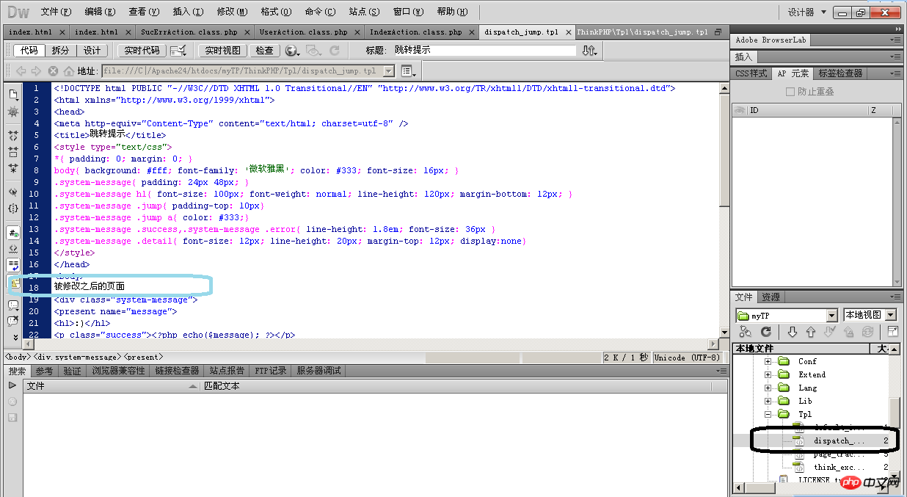Click the Refresh Design View icon

click(x=335, y=51)
